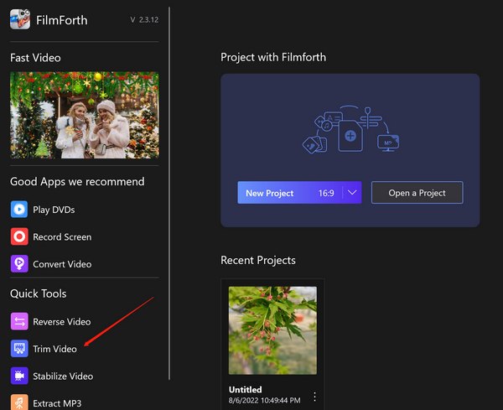This screenshot has width=503, height=410.
Task: Click the Reverse Video label
Action: pyautogui.click(x=62, y=321)
